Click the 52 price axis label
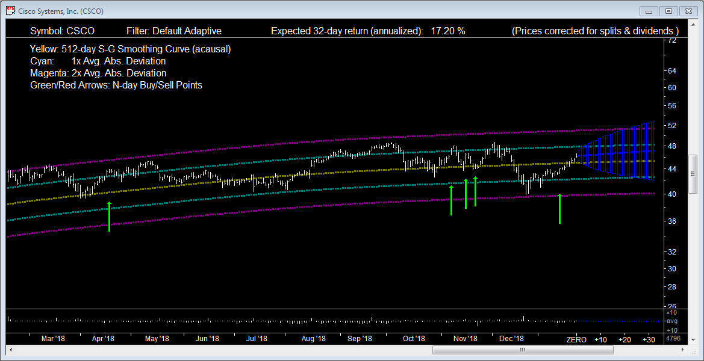 click(x=672, y=125)
